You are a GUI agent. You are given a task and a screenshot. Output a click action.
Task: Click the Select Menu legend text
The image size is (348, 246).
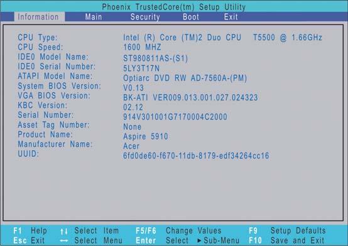click(x=99, y=240)
